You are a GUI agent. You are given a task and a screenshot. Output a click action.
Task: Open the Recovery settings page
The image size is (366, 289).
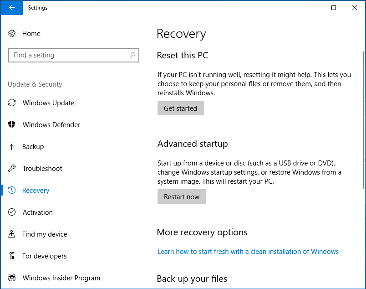[x=36, y=191]
